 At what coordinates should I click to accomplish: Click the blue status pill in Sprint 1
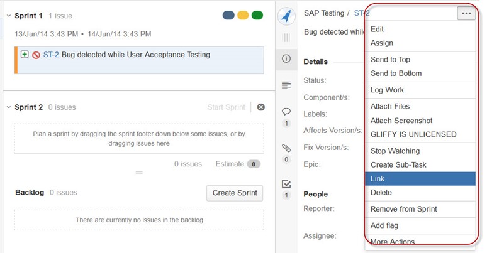pyautogui.click(x=228, y=15)
